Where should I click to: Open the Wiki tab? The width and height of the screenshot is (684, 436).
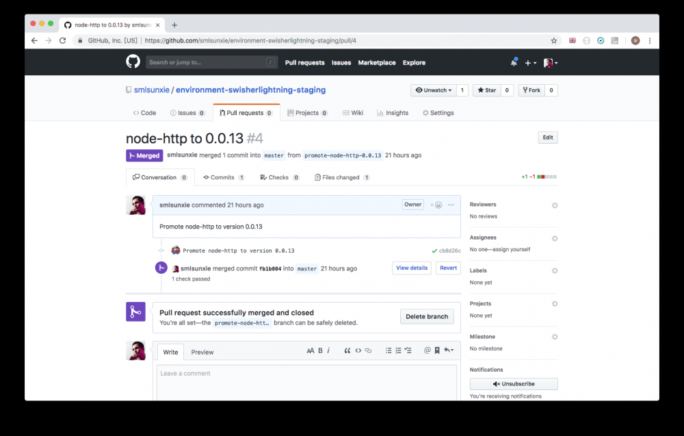353,113
